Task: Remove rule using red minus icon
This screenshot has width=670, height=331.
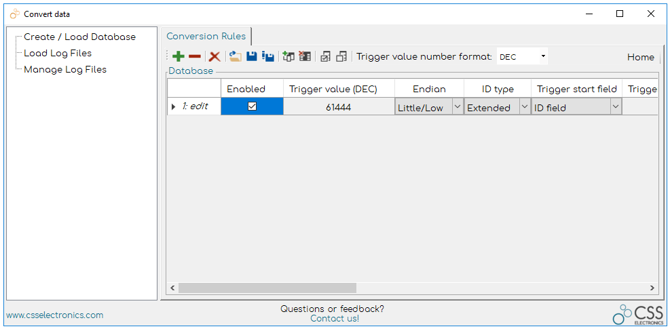Action: pos(195,56)
